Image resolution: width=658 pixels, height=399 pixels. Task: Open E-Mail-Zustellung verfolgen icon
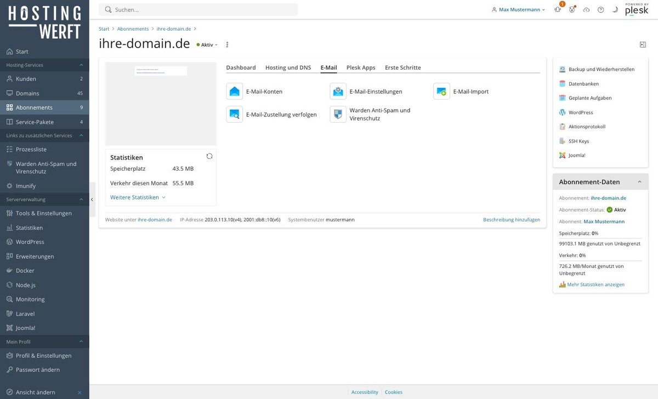(235, 115)
